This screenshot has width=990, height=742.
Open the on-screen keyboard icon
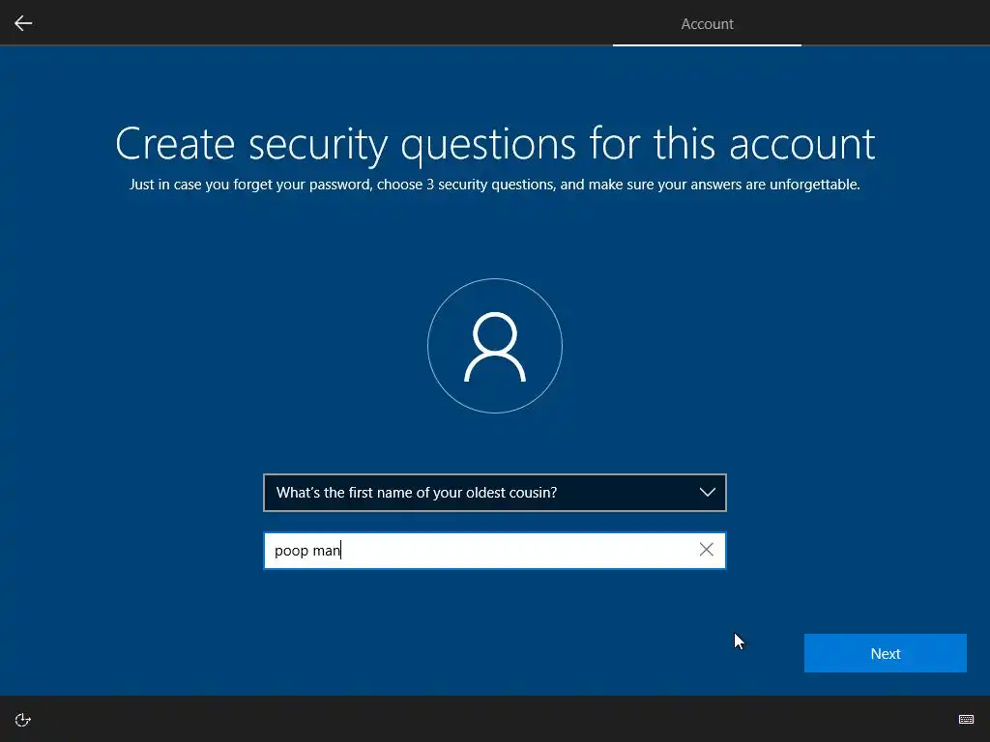pyautogui.click(x=966, y=719)
